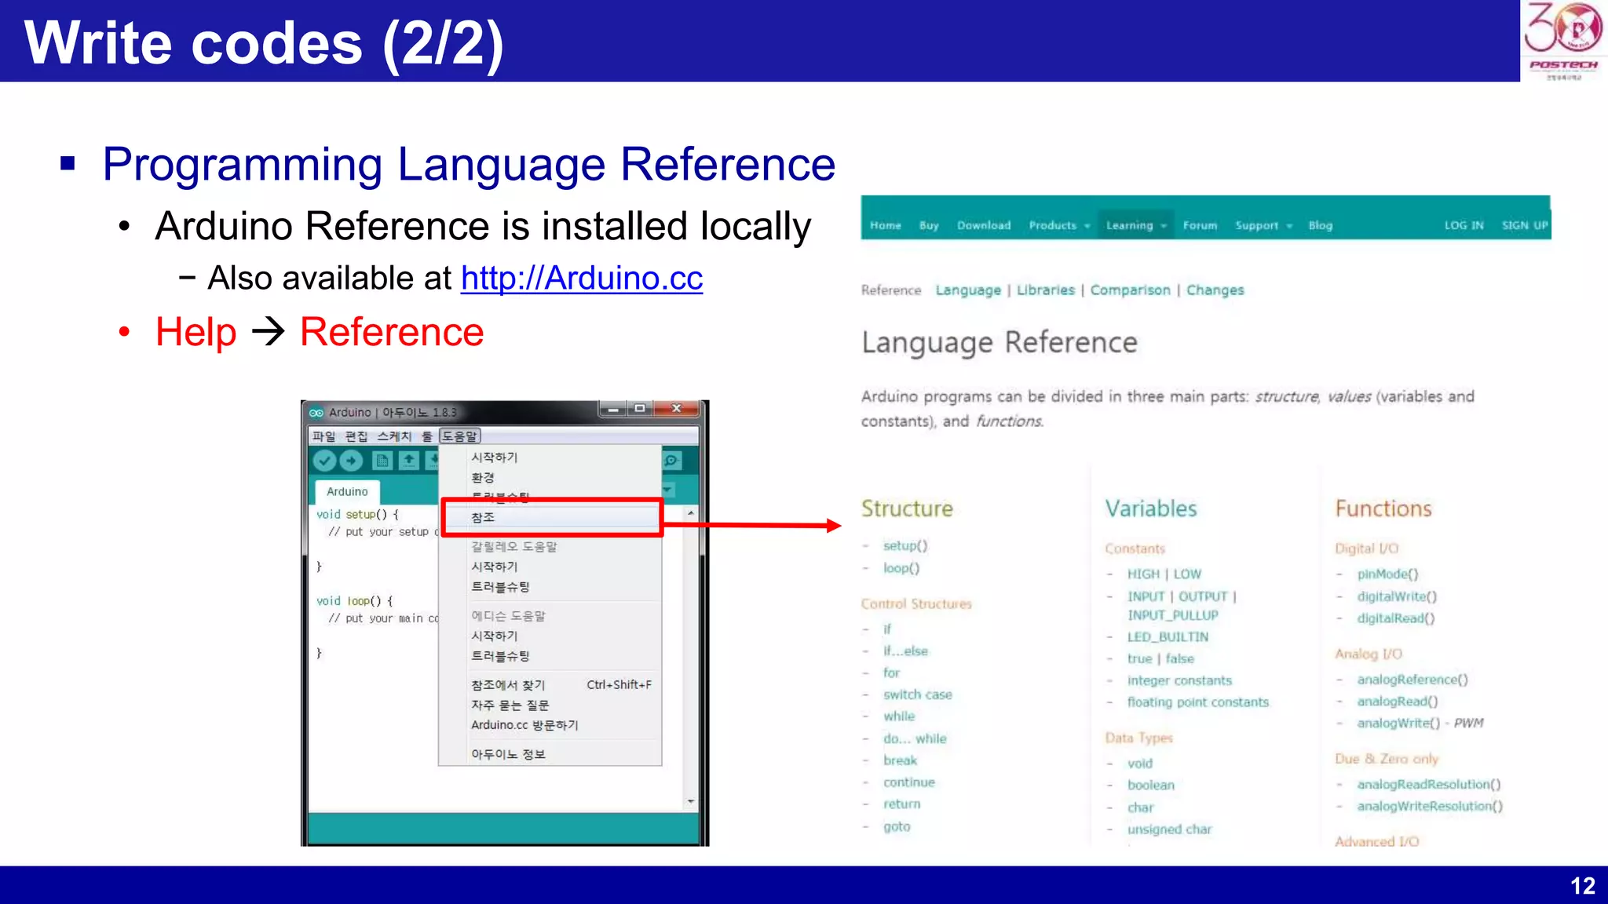Open the 편집 menu

(x=356, y=436)
